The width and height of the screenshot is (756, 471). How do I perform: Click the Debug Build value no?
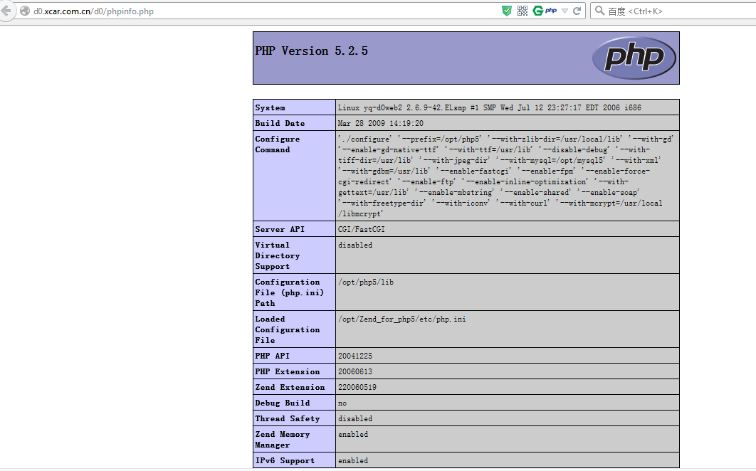click(342, 403)
